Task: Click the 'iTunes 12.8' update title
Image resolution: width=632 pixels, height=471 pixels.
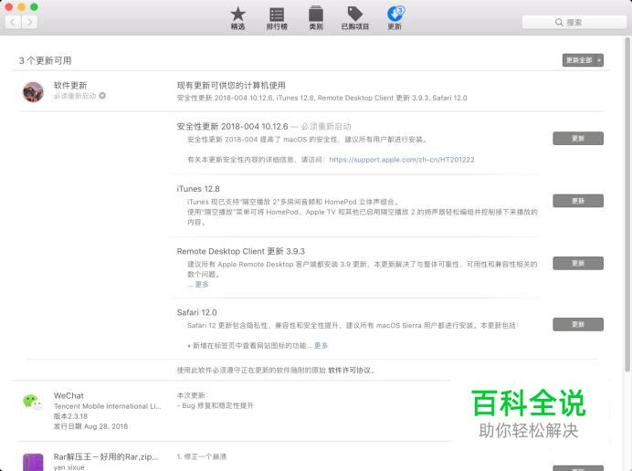Action: coord(198,189)
